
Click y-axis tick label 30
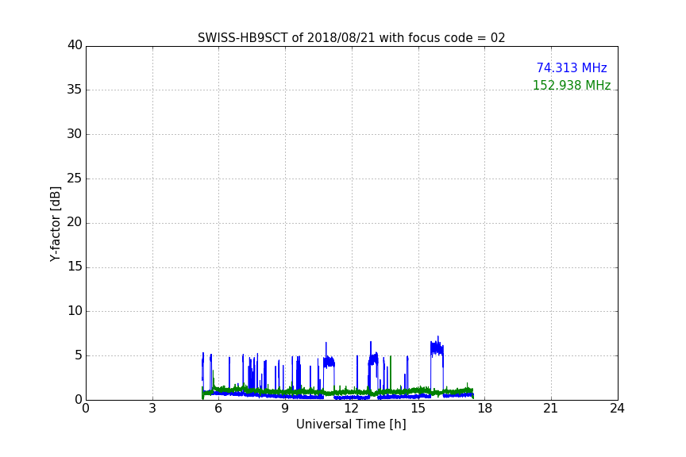pyautogui.click(x=75, y=134)
